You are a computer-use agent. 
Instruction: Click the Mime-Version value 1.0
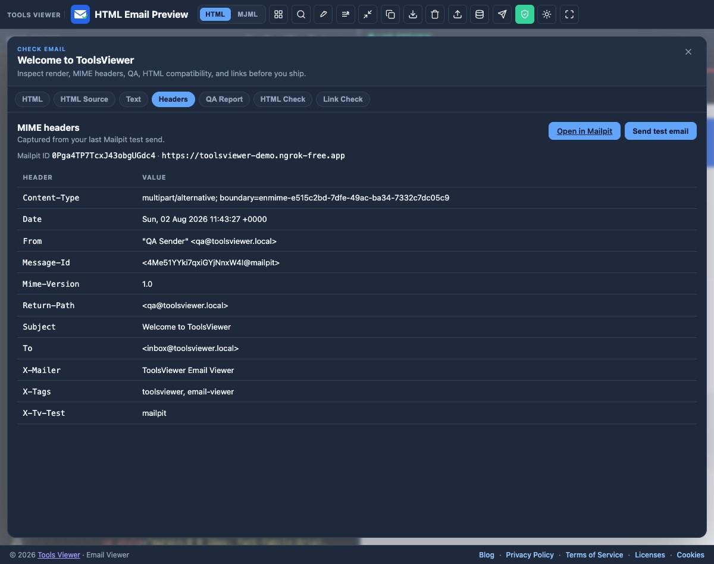click(x=148, y=284)
